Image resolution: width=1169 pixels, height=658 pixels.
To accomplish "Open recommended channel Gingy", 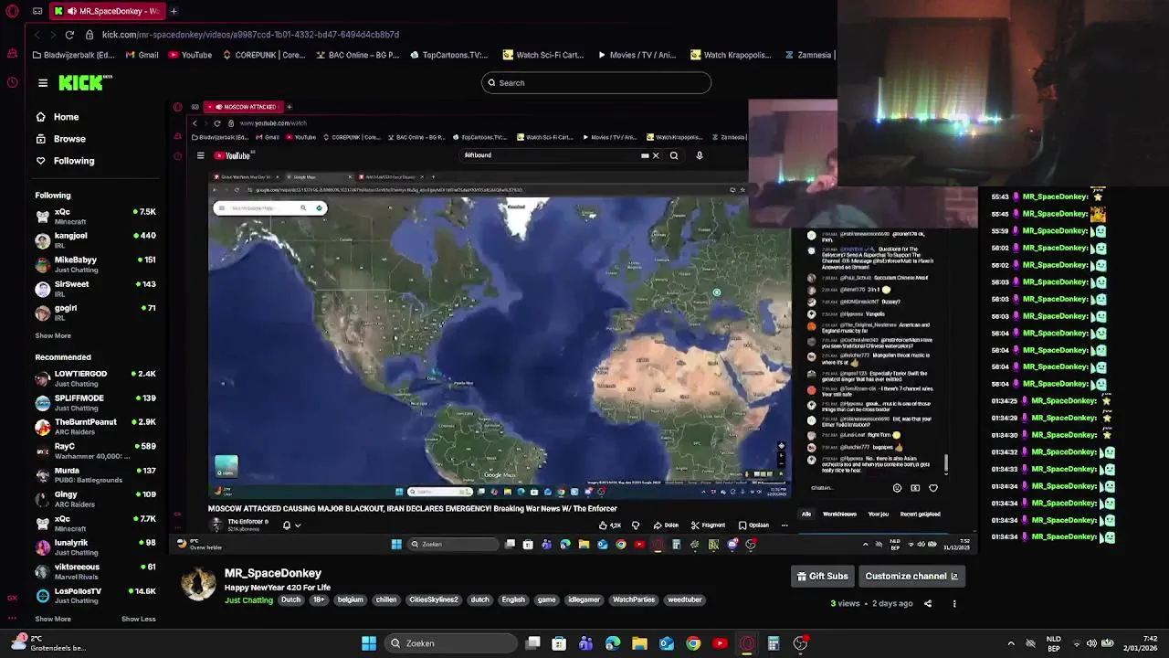I will pyautogui.click(x=95, y=499).
